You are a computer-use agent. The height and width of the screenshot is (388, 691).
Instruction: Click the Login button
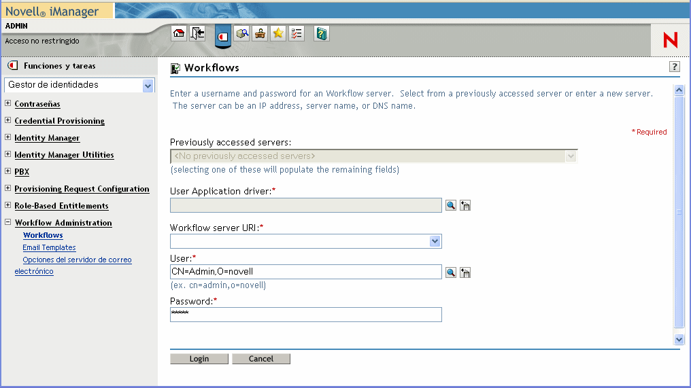point(199,359)
